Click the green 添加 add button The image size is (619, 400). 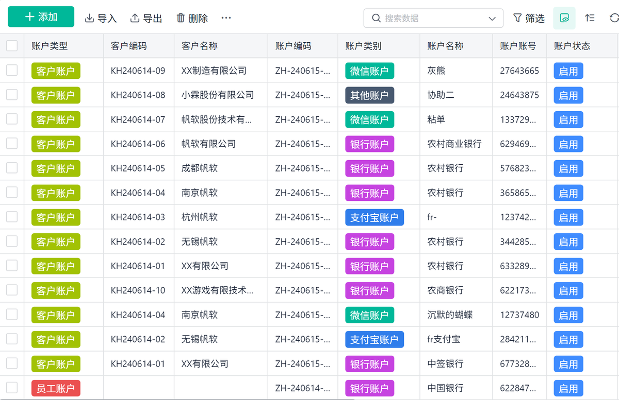point(41,17)
